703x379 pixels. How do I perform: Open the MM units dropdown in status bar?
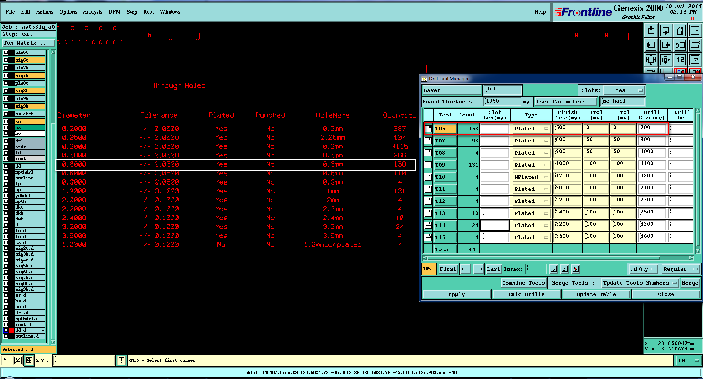pyautogui.click(x=688, y=360)
